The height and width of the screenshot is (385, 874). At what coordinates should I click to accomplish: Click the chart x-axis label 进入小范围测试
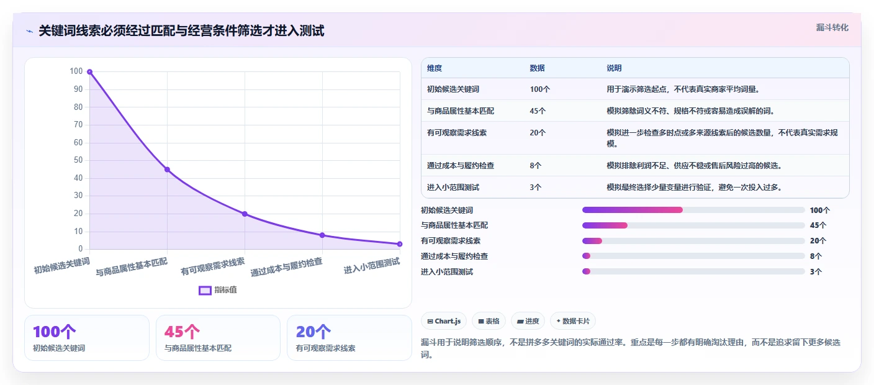[x=372, y=266]
